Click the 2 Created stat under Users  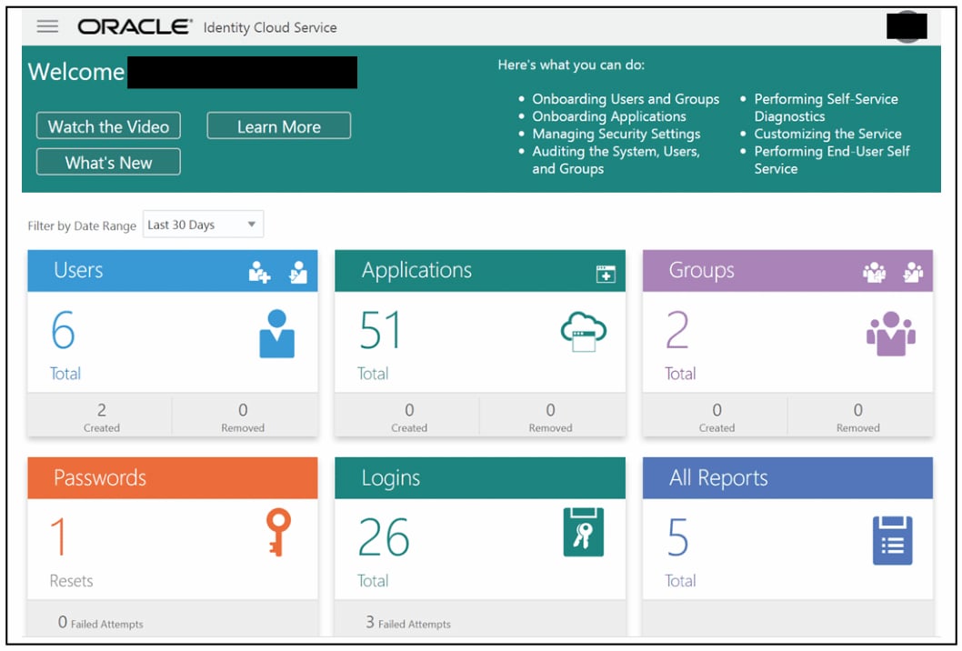pyautogui.click(x=101, y=417)
